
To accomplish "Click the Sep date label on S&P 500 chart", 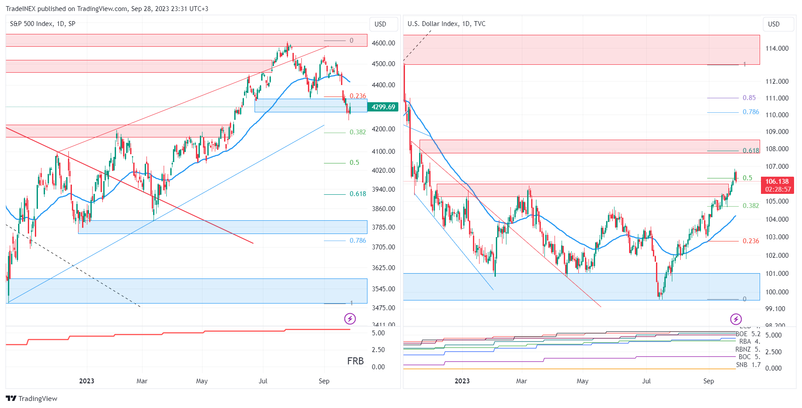I will (x=324, y=381).
